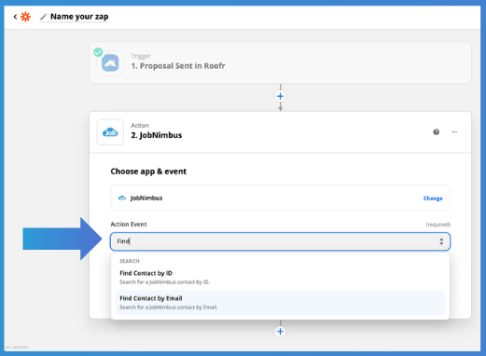Expand the Proposal Sent in Roofr trigger step
This screenshot has width=486, height=356.
tap(280, 62)
